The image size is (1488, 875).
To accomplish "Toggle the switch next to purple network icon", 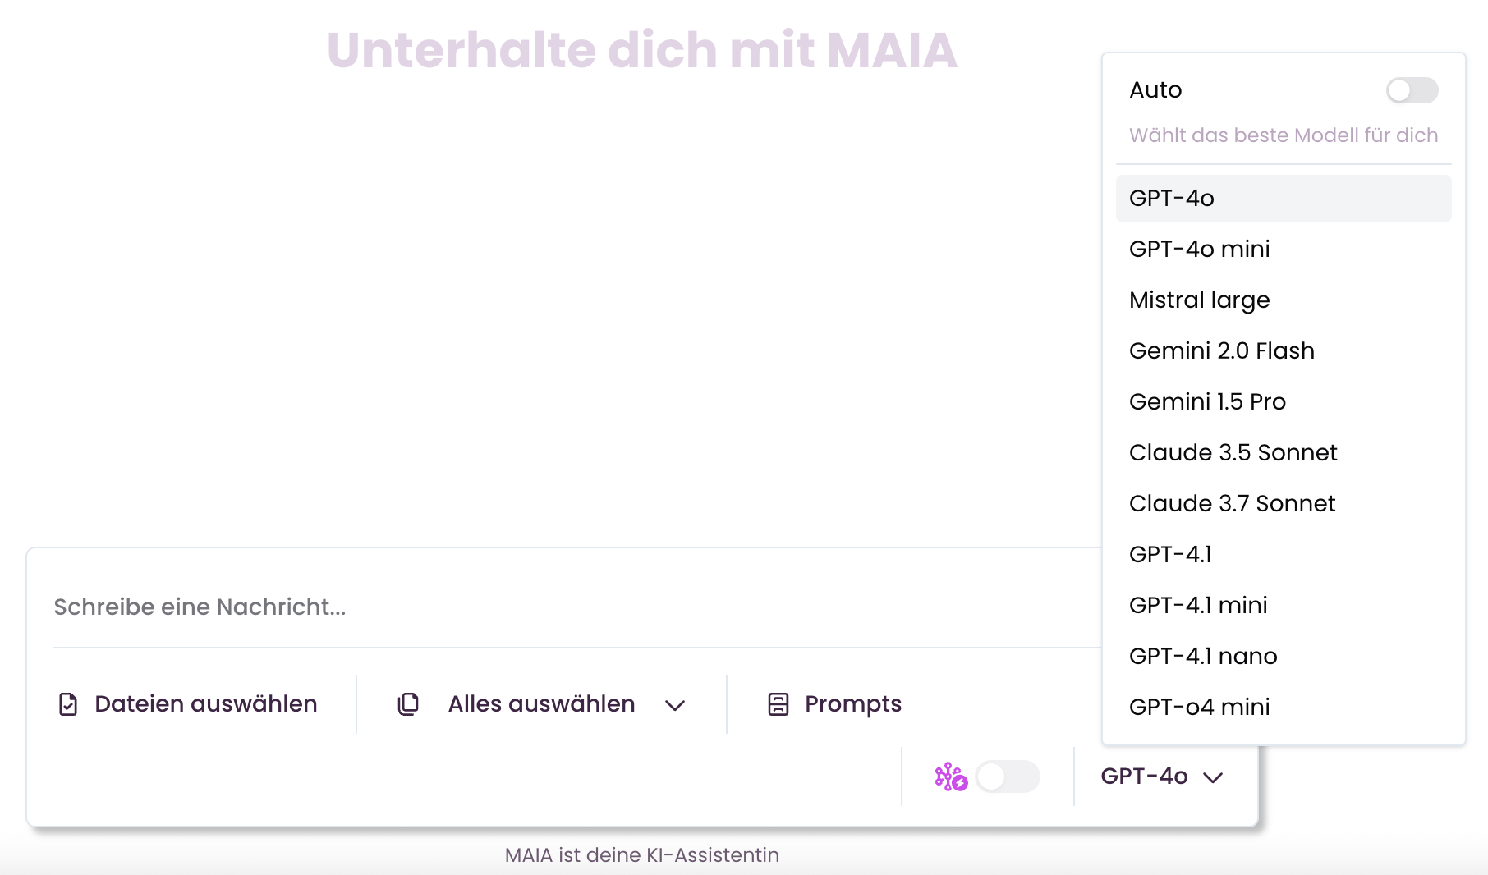I will click(1008, 777).
